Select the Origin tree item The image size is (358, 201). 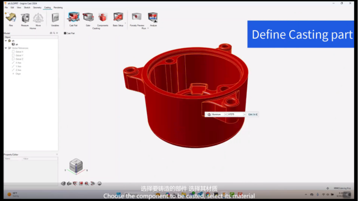(x=18, y=74)
